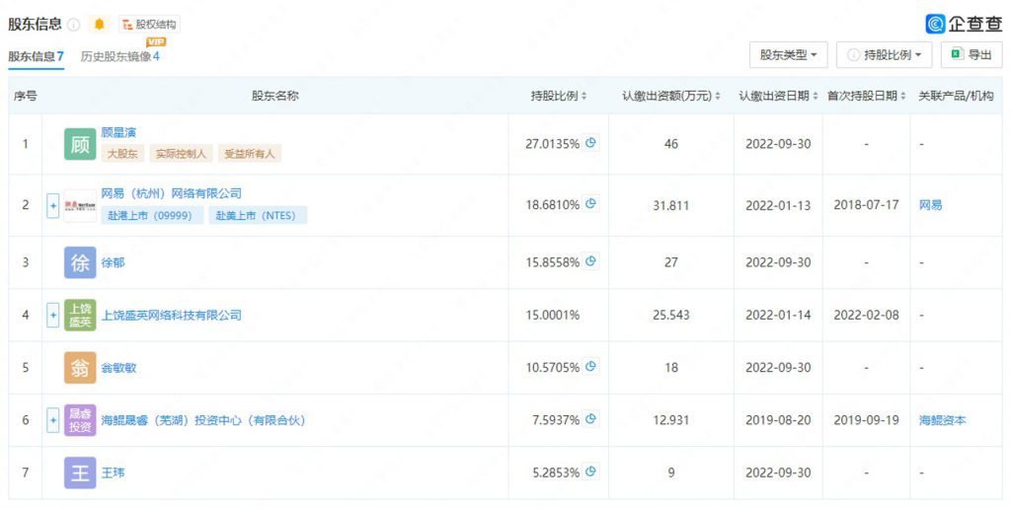Image resolution: width=1011 pixels, height=508 pixels.
Task: Expand row 网易（杭州）网络有限公司
Action: coord(53,206)
